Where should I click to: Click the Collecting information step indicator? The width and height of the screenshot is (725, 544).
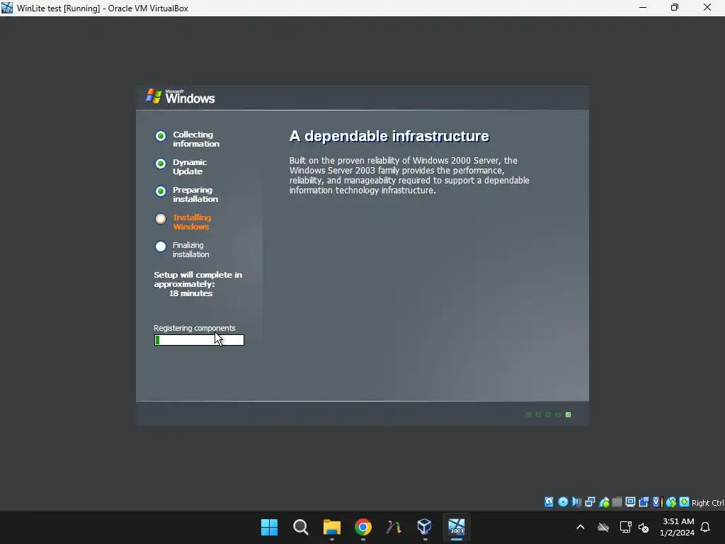click(161, 136)
